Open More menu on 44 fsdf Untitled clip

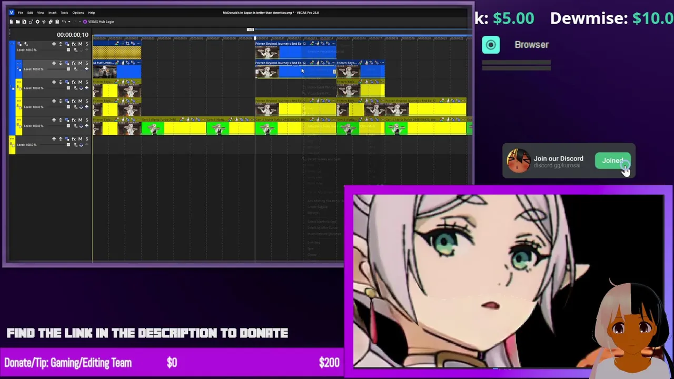point(138,63)
